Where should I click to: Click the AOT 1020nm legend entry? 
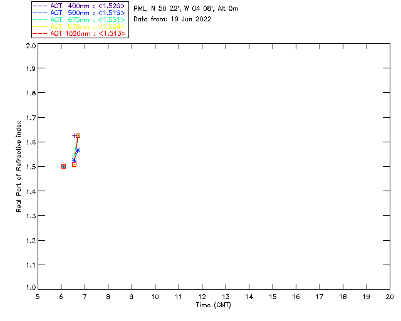point(79,33)
